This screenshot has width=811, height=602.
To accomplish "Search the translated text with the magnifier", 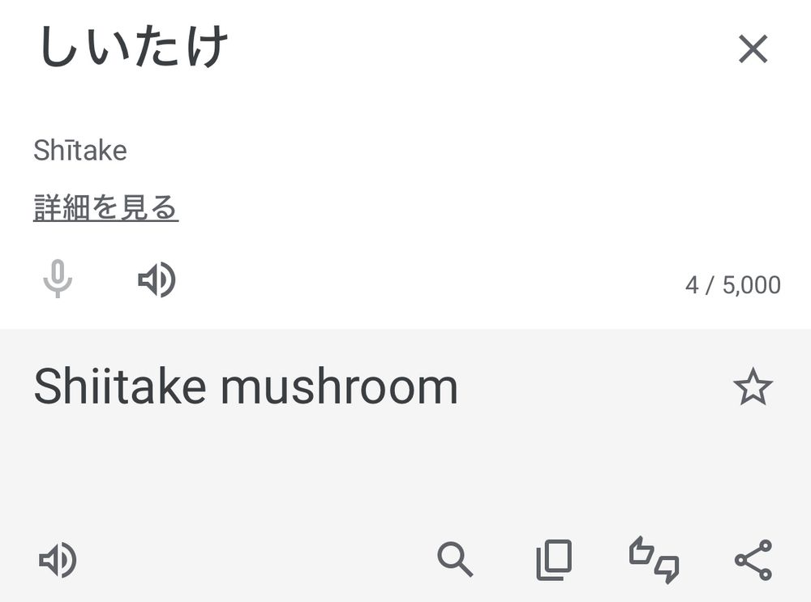I will point(455,560).
